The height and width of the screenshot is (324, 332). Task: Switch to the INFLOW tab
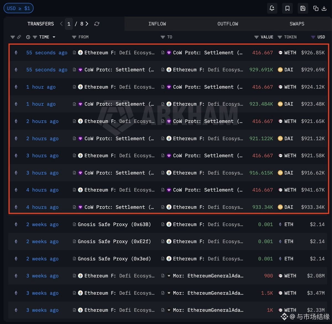click(x=157, y=24)
